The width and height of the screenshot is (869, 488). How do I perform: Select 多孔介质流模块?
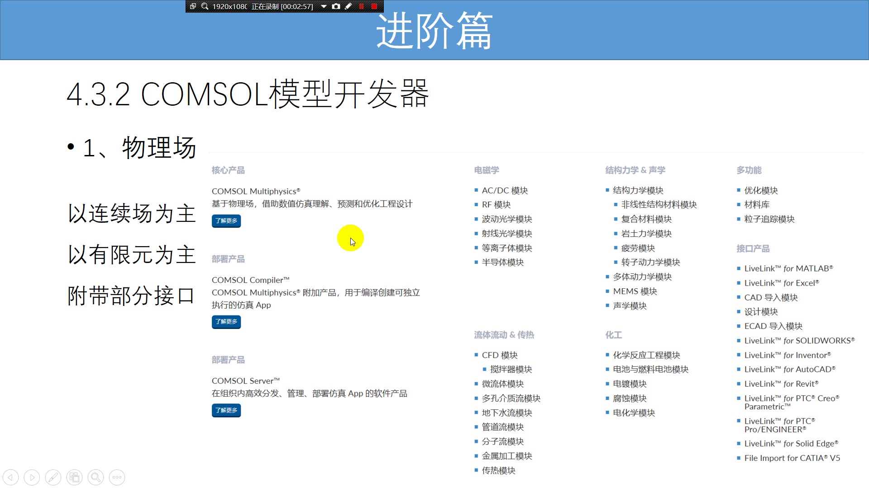point(511,398)
